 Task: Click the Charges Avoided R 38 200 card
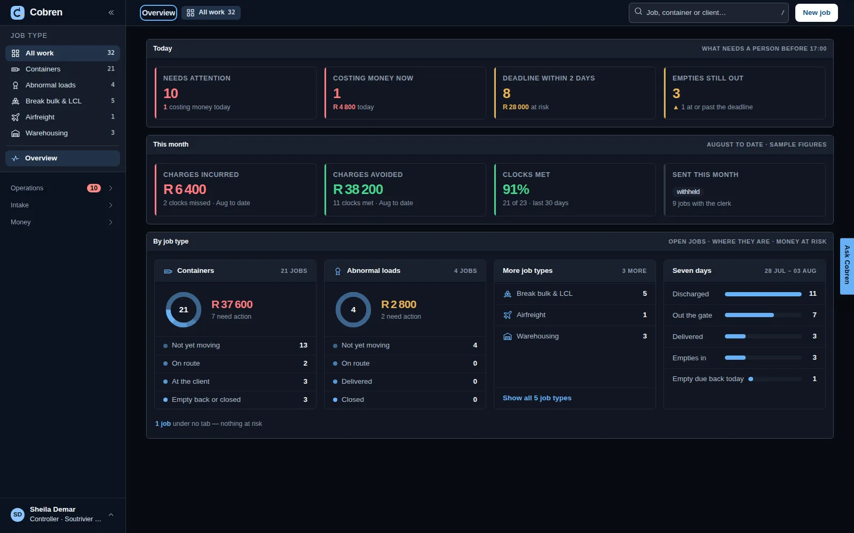pos(405,190)
